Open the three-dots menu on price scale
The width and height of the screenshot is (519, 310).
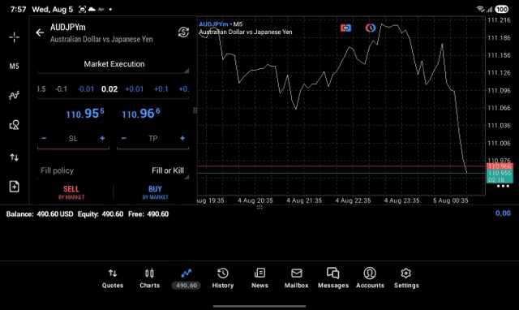[x=503, y=187]
